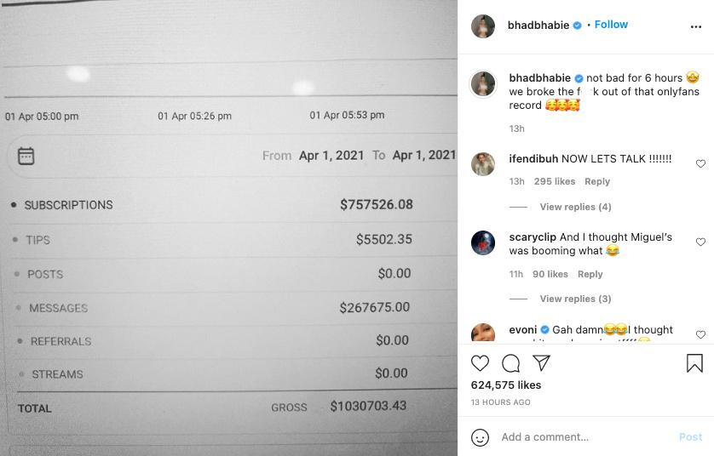Save post with bookmark icon
This screenshot has height=456, width=714.
point(694,363)
